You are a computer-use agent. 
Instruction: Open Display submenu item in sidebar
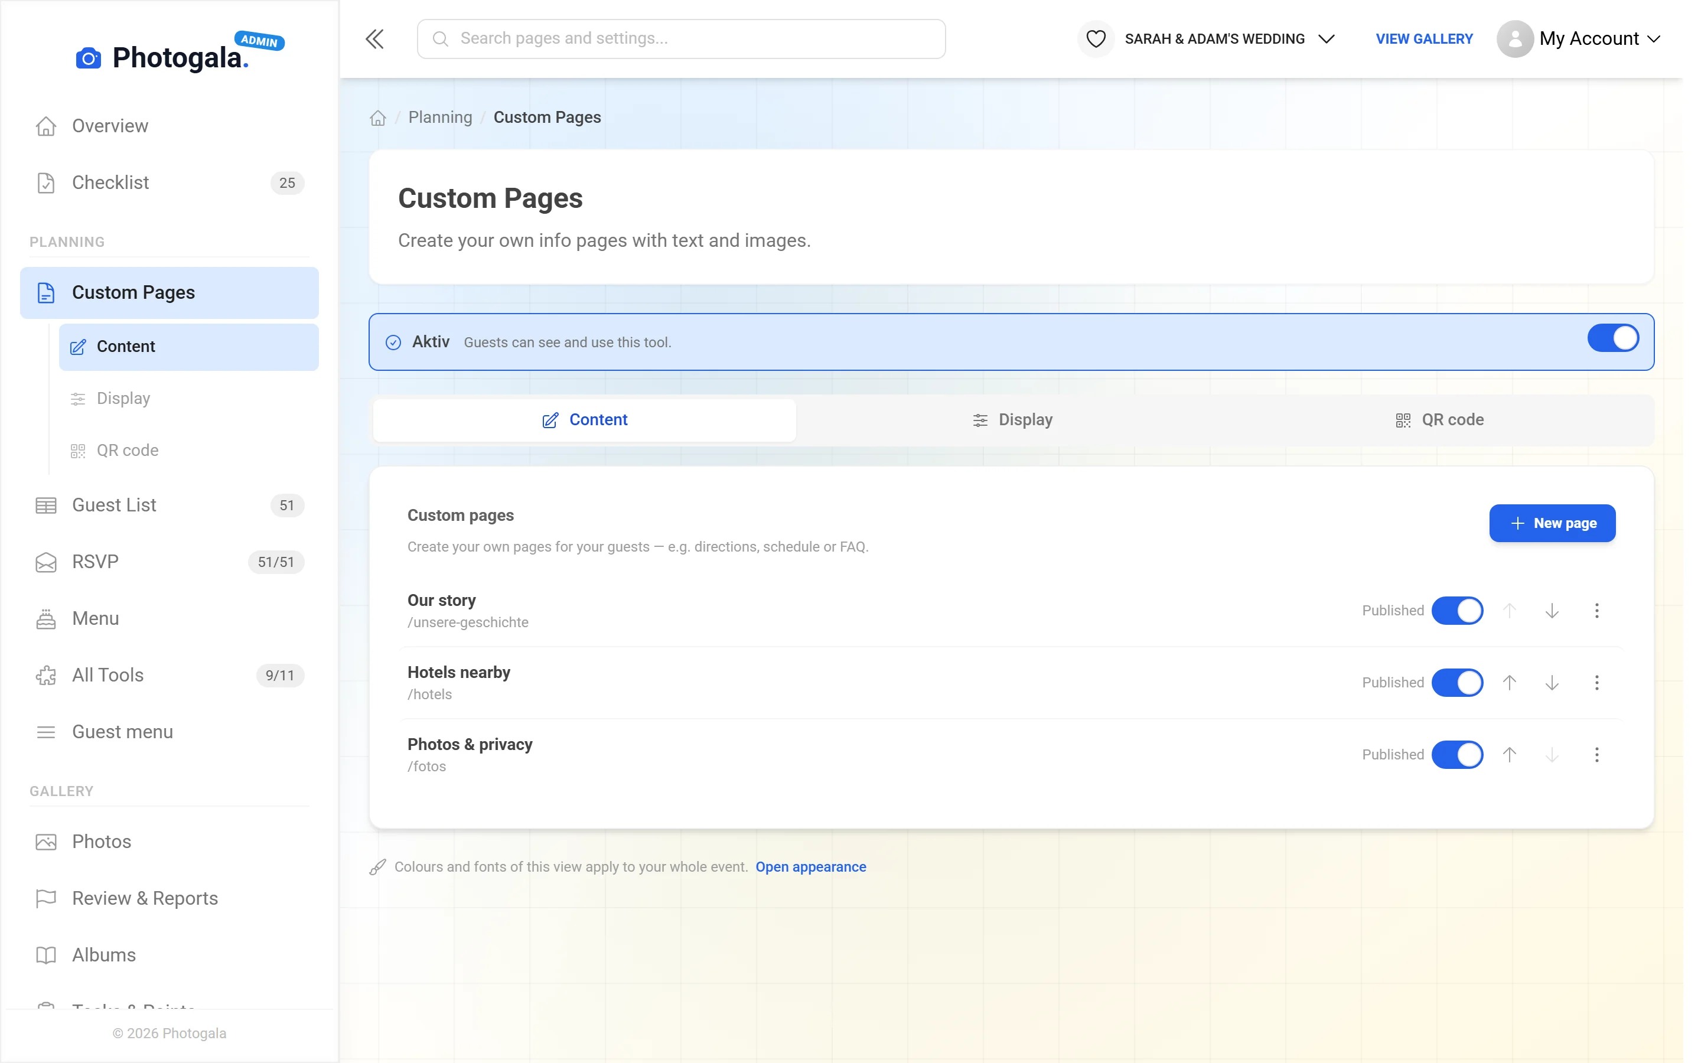(188, 398)
